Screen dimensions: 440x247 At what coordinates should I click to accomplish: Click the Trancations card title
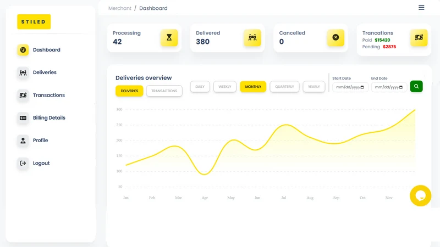tap(378, 33)
